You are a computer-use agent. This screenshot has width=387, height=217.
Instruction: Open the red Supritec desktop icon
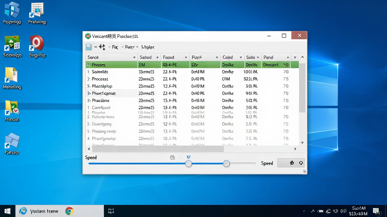[x=37, y=46]
